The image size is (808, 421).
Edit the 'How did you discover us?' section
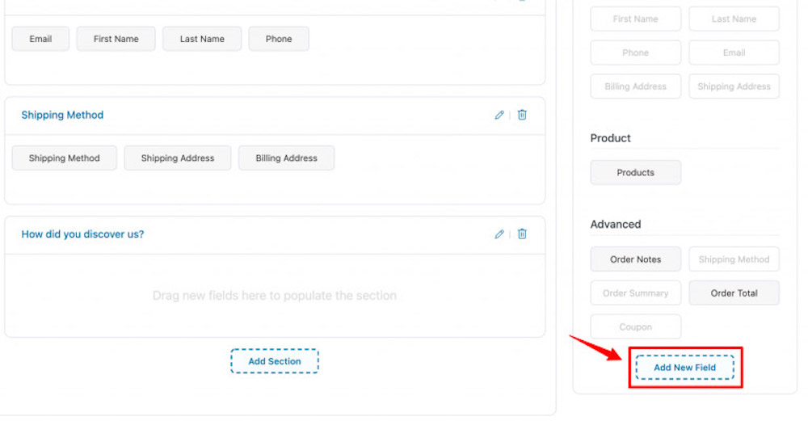click(x=499, y=234)
